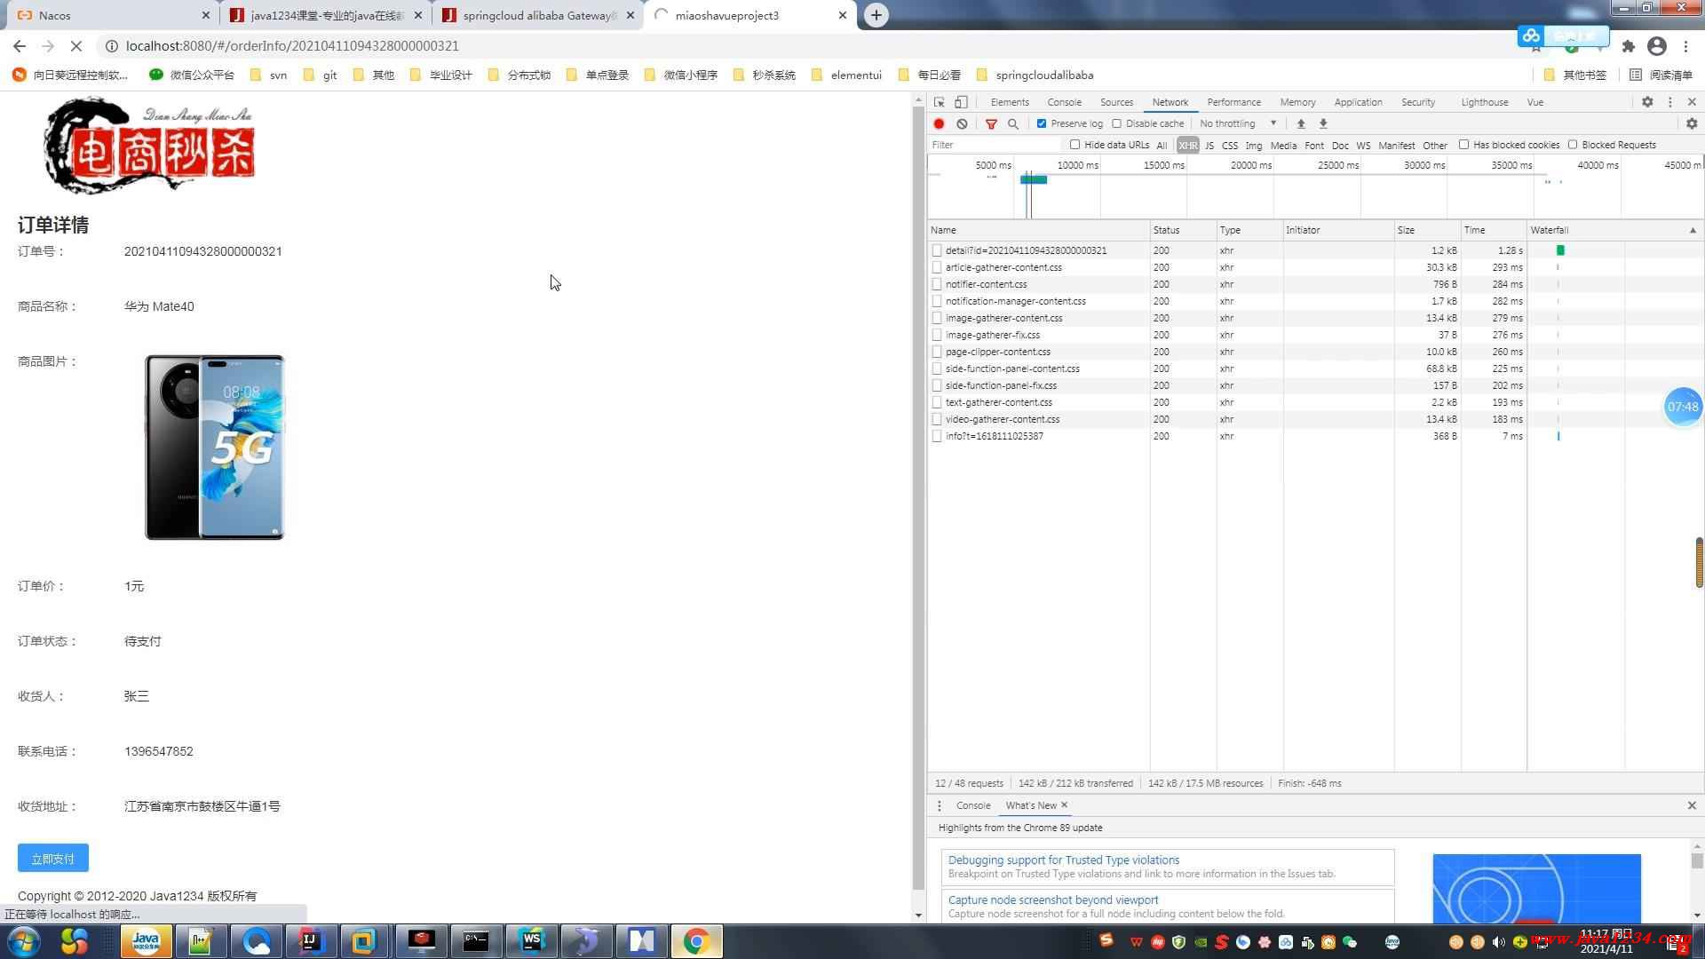Open the DevTools three-dot customize menu
1705x959 pixels.
(x=1669, y=102)
